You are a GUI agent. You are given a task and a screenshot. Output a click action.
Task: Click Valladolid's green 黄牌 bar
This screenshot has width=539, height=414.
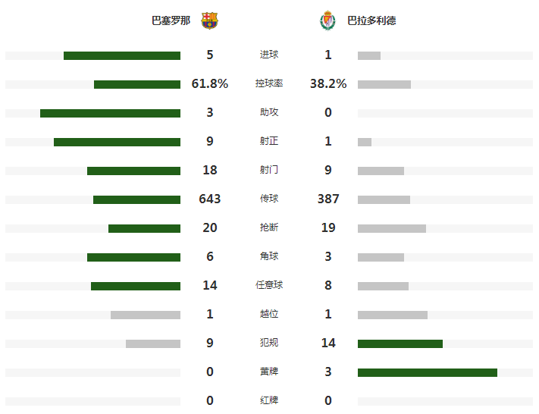click(428, 373)
